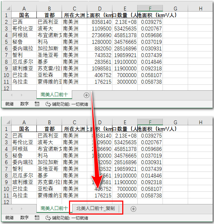Select header cell 首都 in lower window
This screenshot has width=214, height=224.
[x=49, y=129]
